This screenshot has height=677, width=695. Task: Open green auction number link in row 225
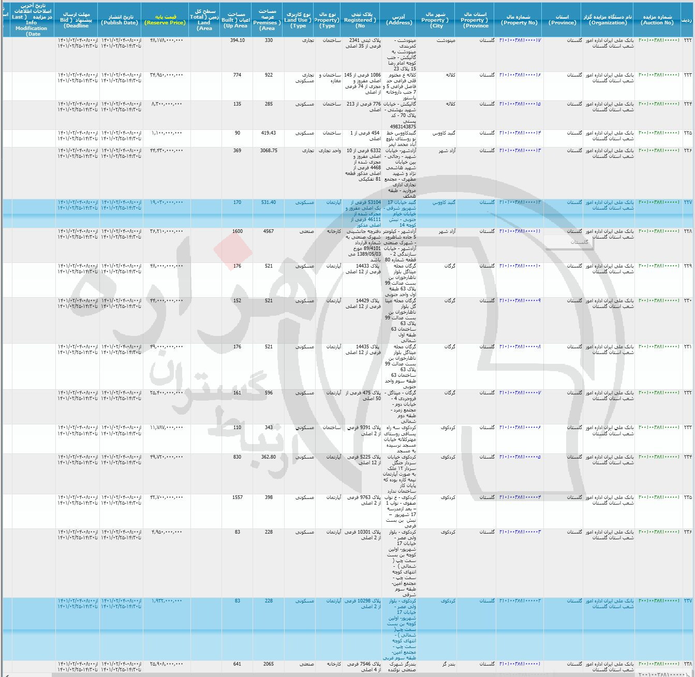(x=659, y=133)
